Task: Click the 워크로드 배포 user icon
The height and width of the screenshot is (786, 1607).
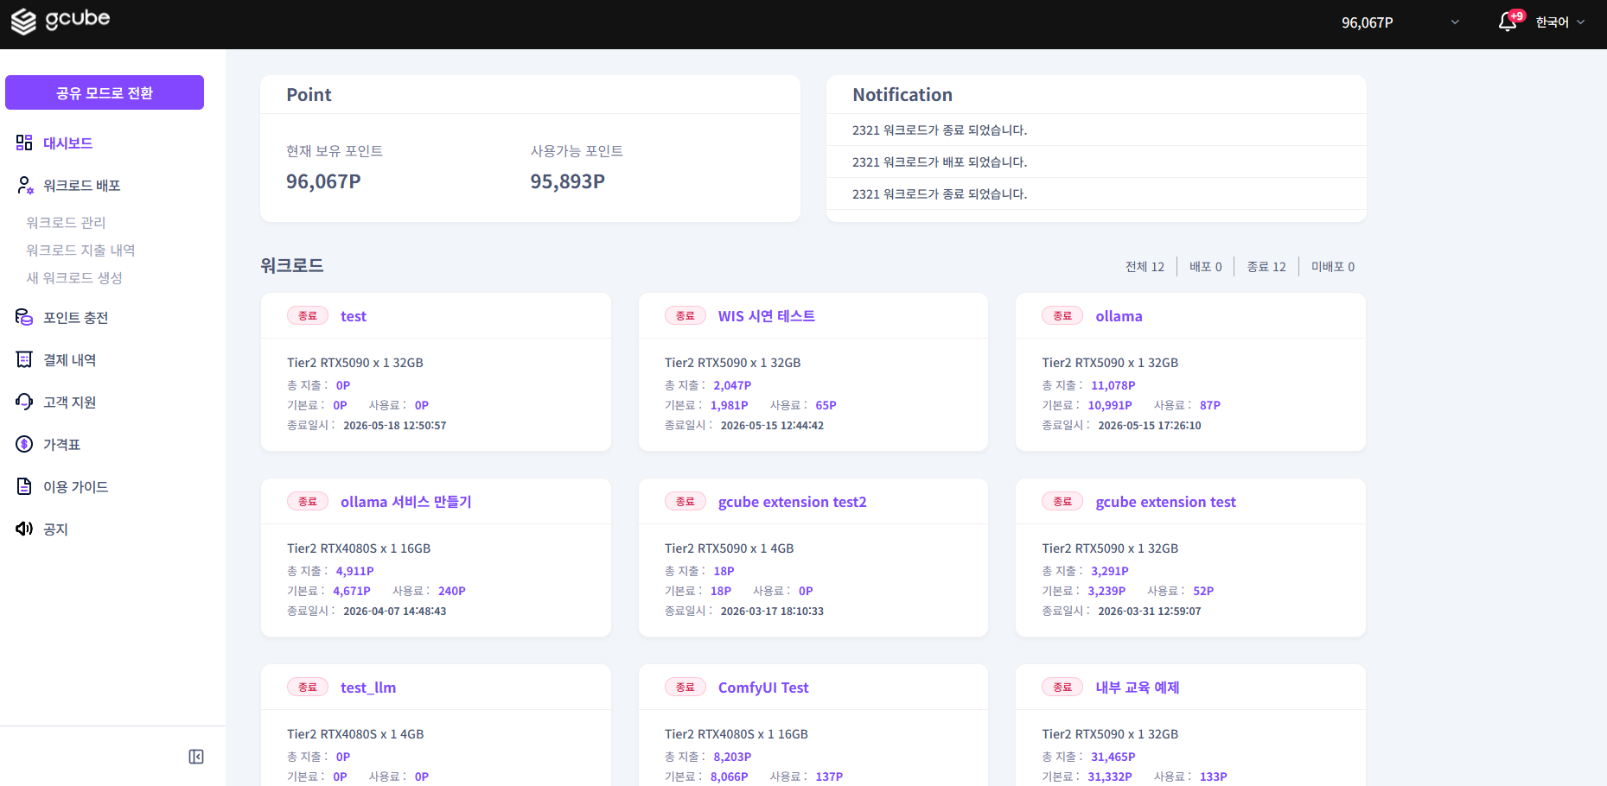Action: tap(25, 185)
